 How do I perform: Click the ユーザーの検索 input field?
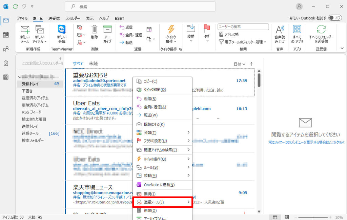point(243,27)
